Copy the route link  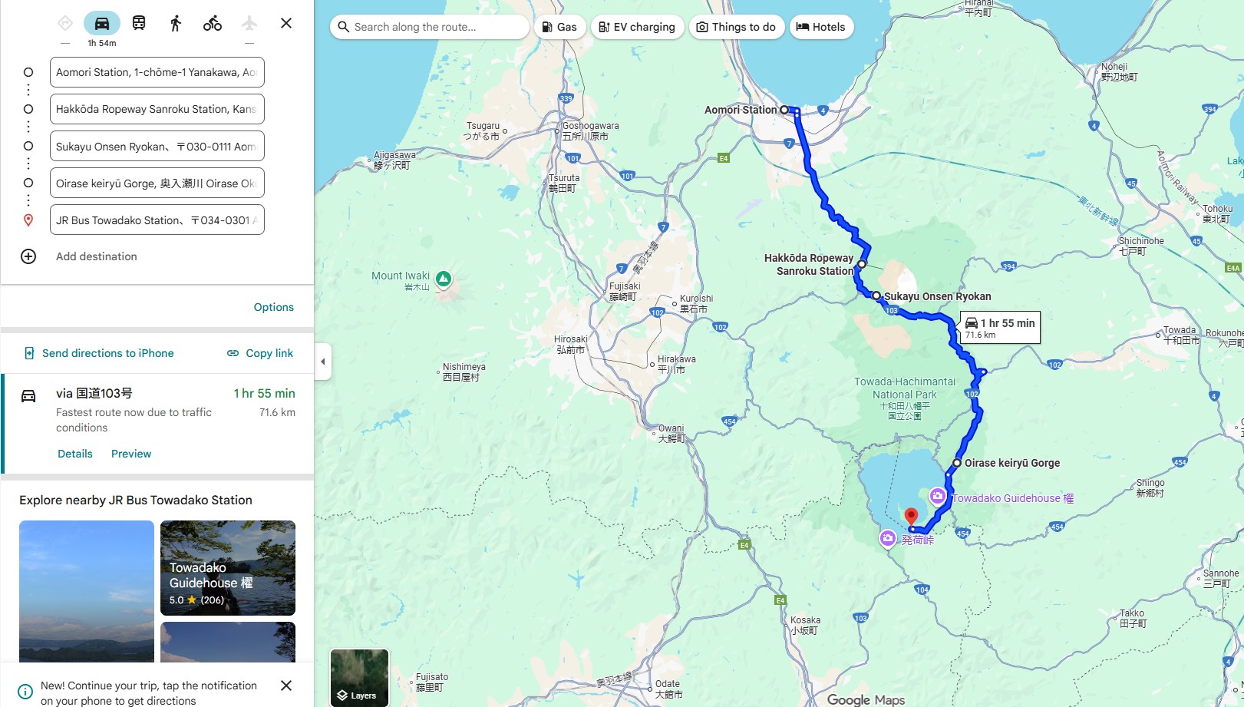pos(260,353)
